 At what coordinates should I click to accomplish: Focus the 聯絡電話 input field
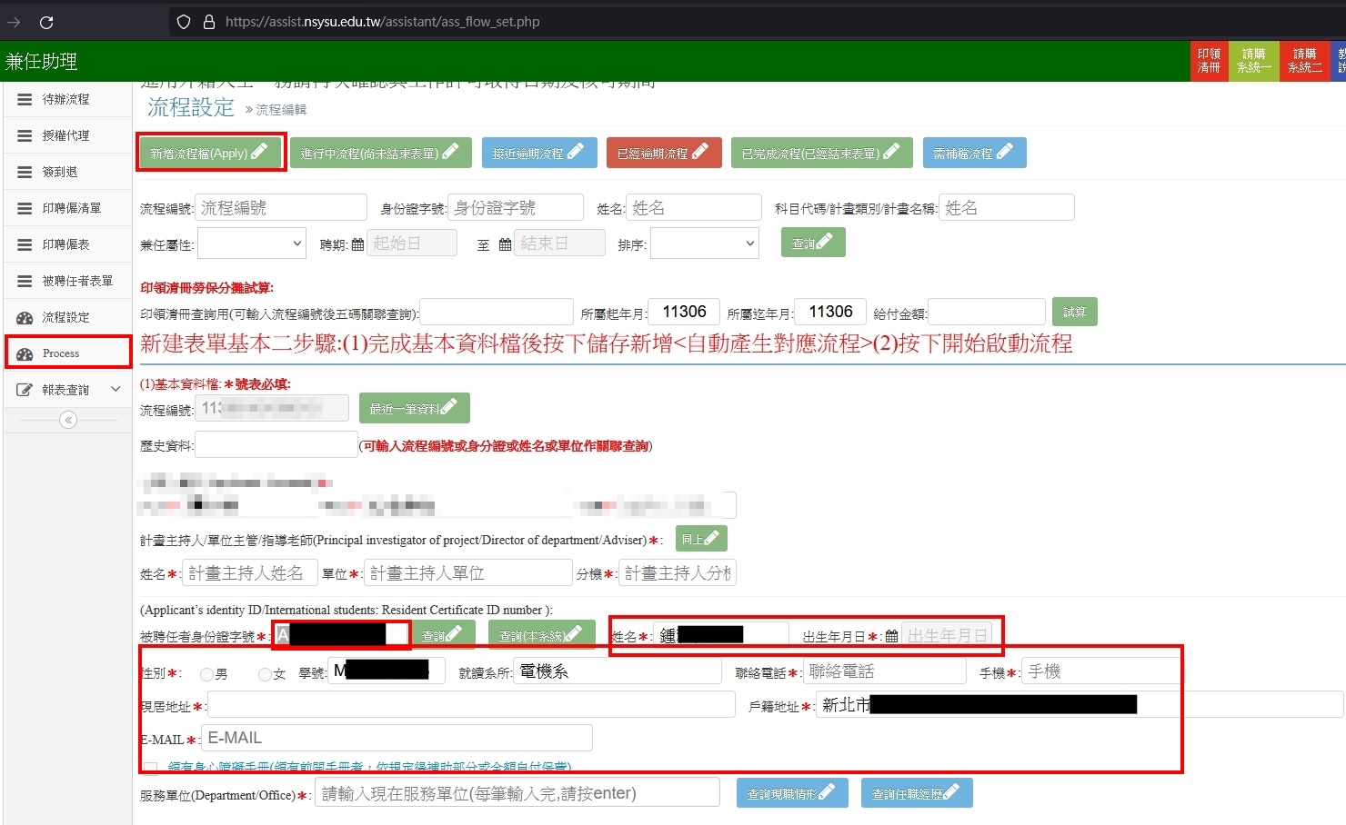(x=884, y=671)
